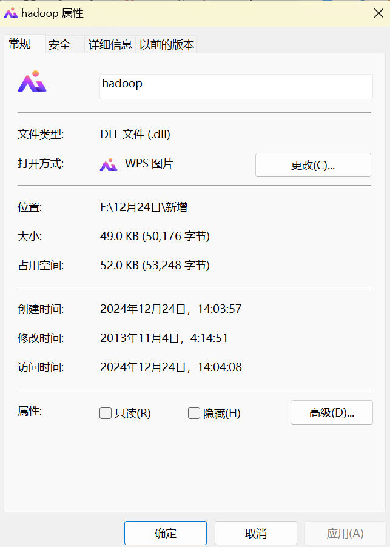Click the large hadoop file icon
The image size is (390, 547).
[32, 81]
